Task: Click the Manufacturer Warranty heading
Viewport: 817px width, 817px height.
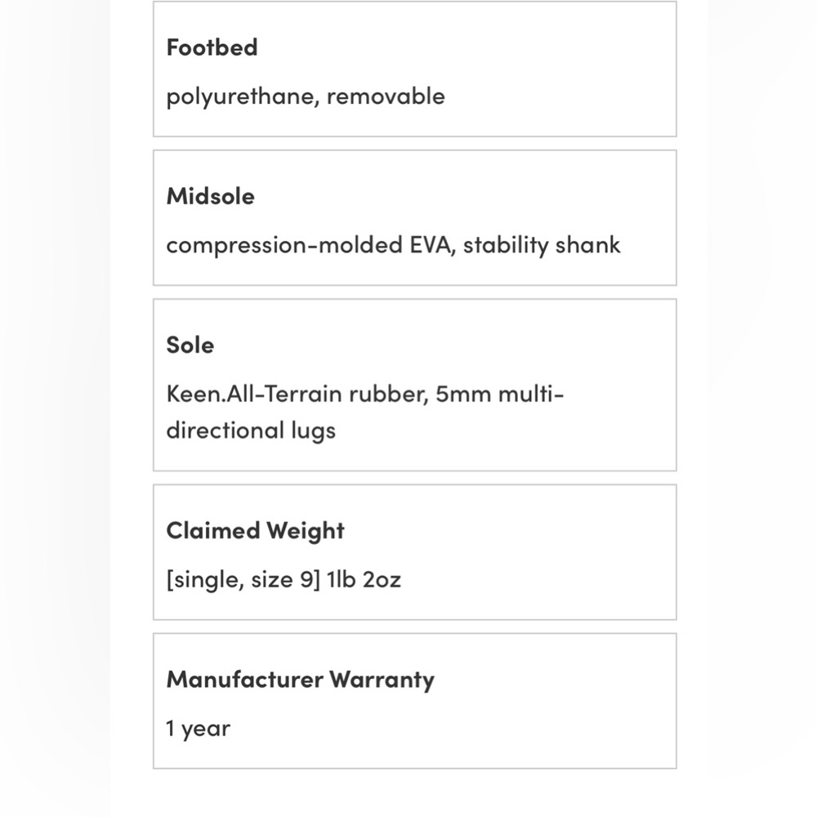Action: tap(300, 680)
